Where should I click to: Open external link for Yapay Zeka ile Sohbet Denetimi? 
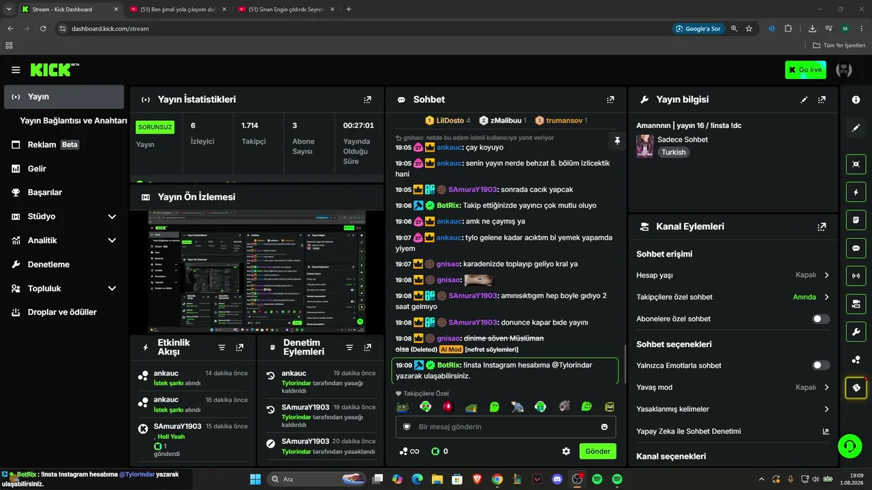click(x=826, y=431)
